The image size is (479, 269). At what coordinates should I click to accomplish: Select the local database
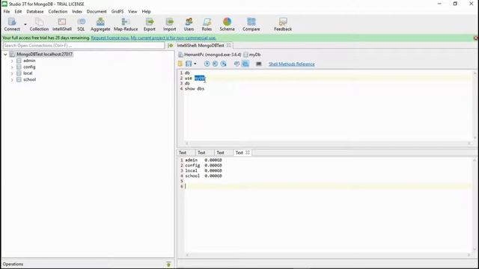(x=28, y=73)
